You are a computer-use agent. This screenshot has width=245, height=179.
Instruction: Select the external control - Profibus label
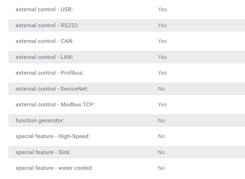click(50, 73)
